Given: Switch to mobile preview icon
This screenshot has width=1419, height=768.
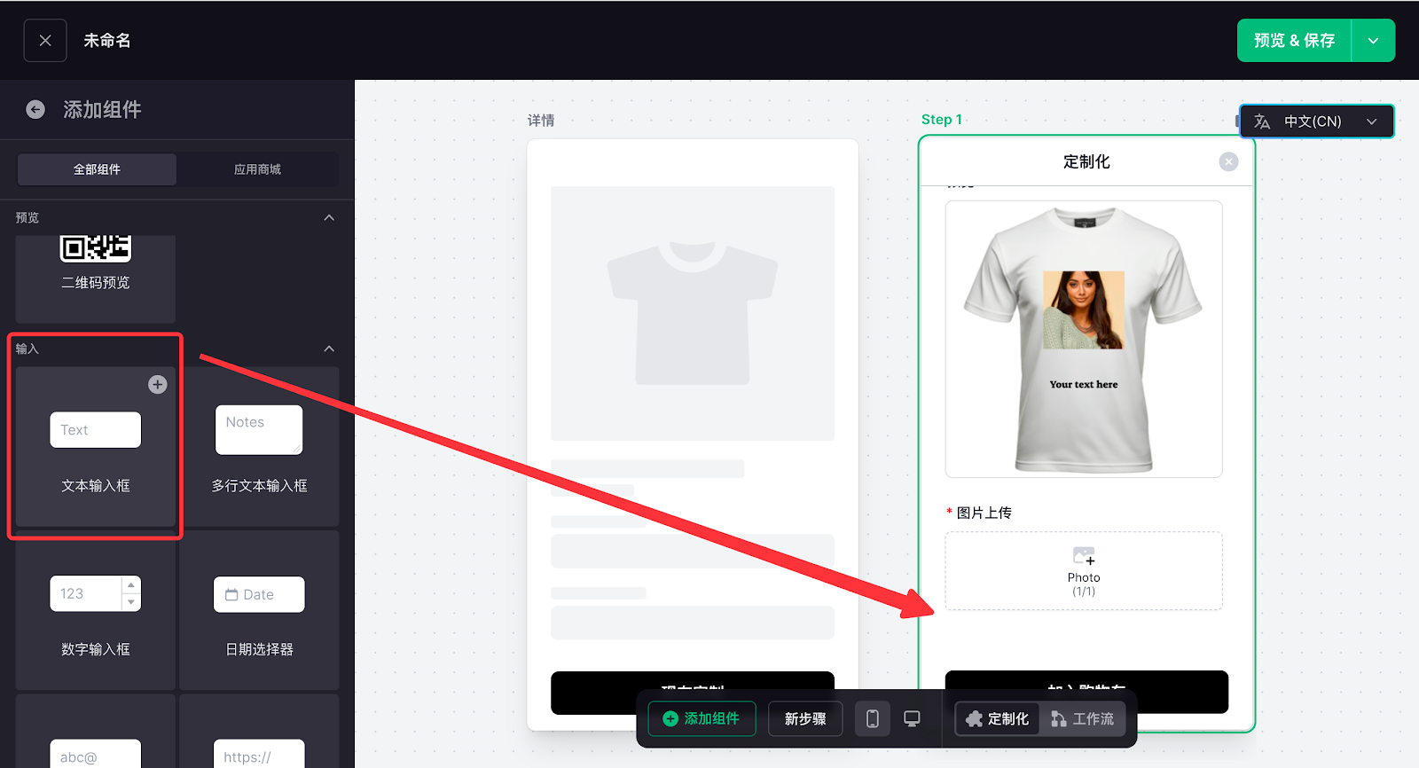Looking at the screenshot, I should click(x=872, y=718).
